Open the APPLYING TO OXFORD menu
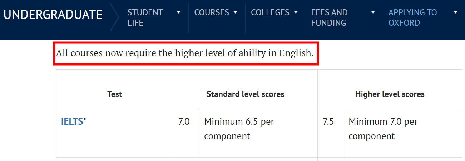The width and height of the screenshot is (465, 161). (412, 18)
